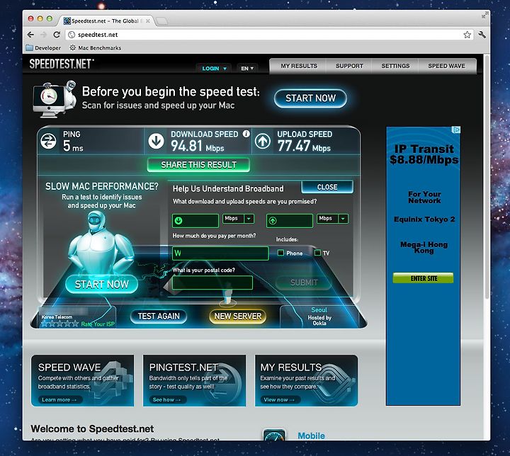The width and height of the screenshot is (510, 456).
Task: Click the Mobile speedometer app icon
Action: pos(274,435)
